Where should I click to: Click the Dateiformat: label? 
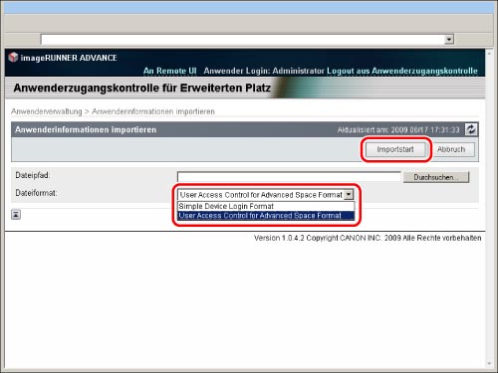pos(36,193)
